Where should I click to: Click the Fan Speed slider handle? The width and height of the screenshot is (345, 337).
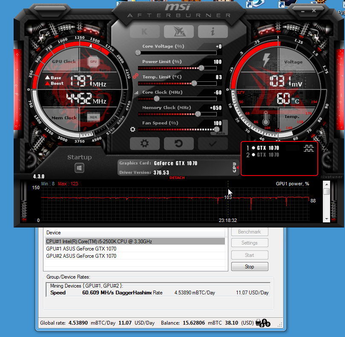coord(217,129)
